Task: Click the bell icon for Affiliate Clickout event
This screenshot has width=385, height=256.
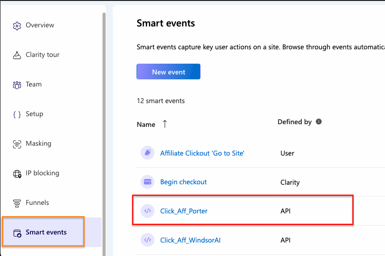Action: (x=147, y=153)
